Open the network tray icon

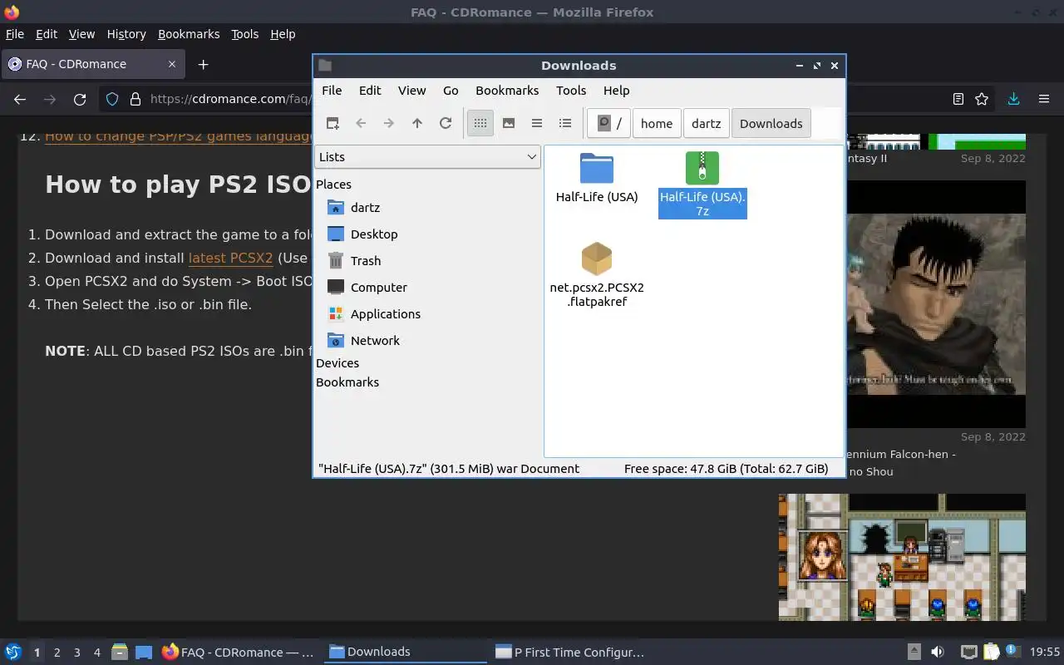pyautogui.click(x=968, y=652)
